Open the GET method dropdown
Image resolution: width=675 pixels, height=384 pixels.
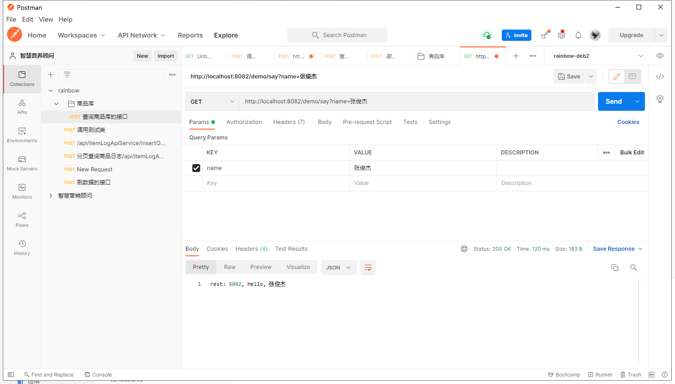coord(213,101)
